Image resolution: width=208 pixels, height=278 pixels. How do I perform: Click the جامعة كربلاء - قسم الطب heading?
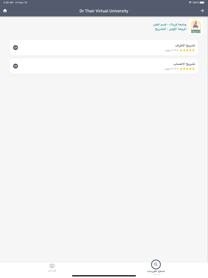click(x=170, y=24)
